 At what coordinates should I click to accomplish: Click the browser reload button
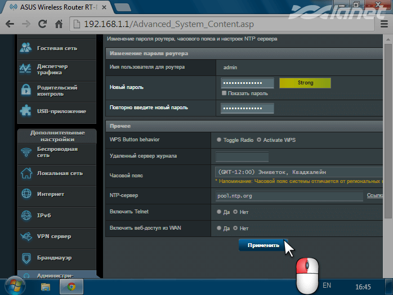click(x=42, y=25)
